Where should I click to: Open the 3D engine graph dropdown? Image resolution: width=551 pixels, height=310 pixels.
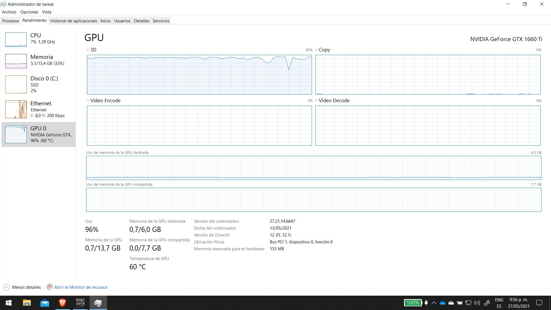(88, 50)
